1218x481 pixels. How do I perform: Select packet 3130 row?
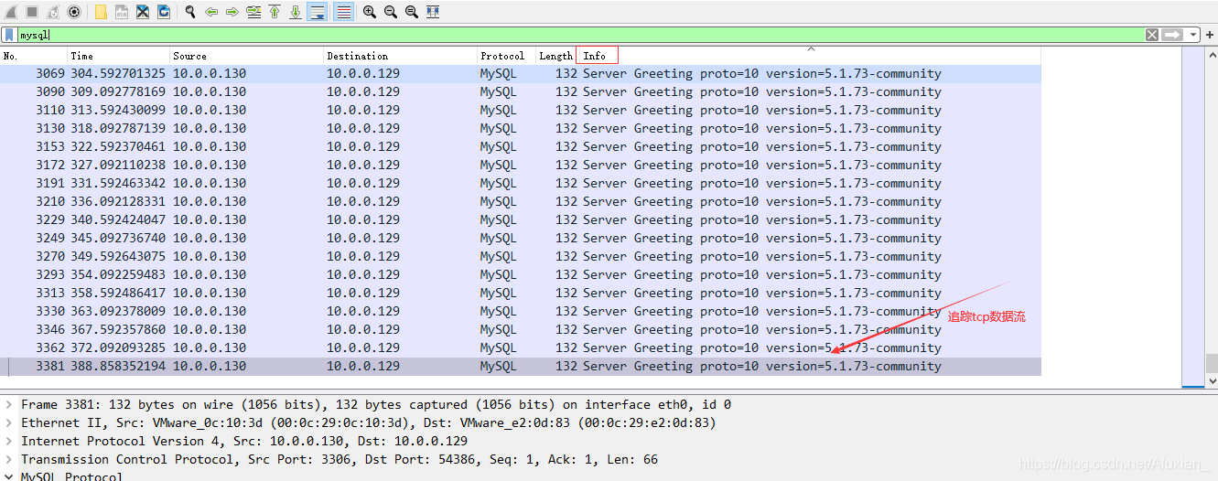point(521,129)
